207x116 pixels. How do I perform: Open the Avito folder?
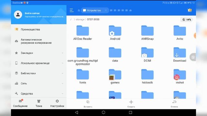click(180, 33)
